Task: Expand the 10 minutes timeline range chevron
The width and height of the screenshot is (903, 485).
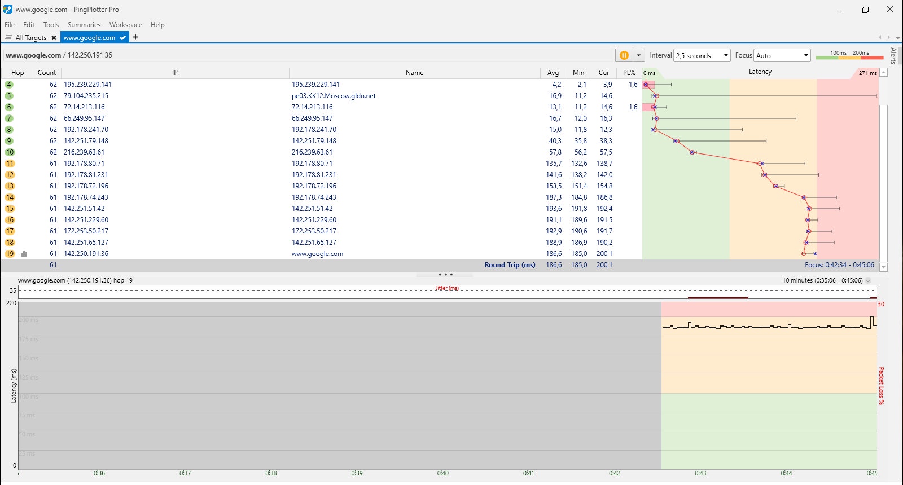Action: coord(868,280)
